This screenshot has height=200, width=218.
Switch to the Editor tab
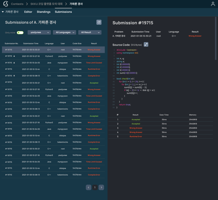pyautogui.click(x=28, y=12)
